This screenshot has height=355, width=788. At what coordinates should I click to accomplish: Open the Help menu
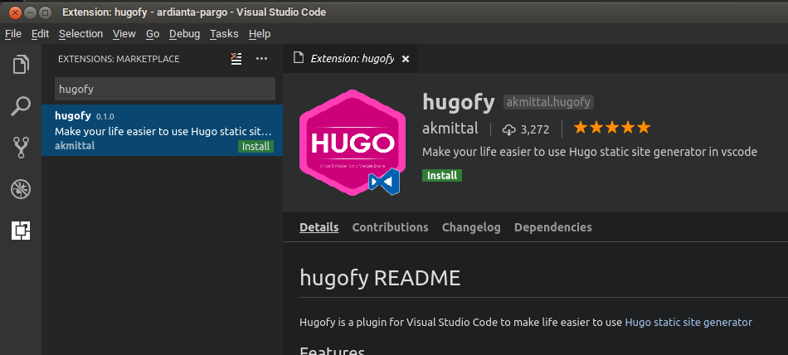[x=260, y=34]
